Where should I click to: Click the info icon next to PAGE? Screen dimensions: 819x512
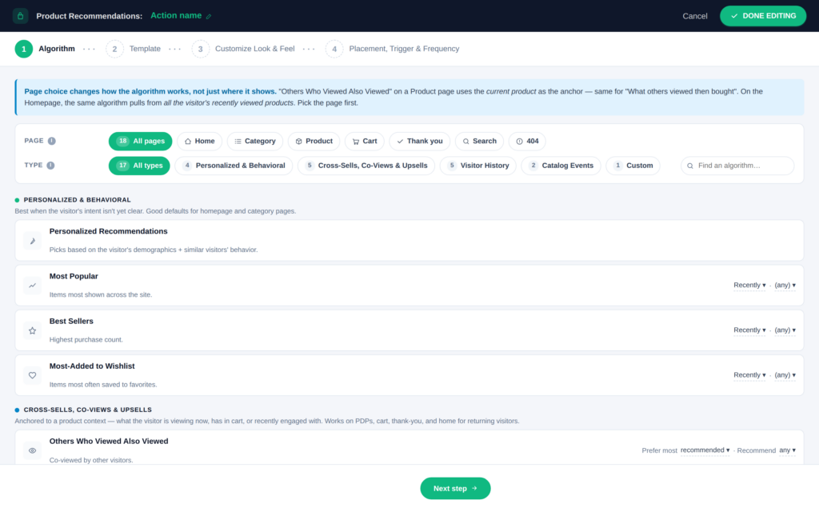(52, 141)
